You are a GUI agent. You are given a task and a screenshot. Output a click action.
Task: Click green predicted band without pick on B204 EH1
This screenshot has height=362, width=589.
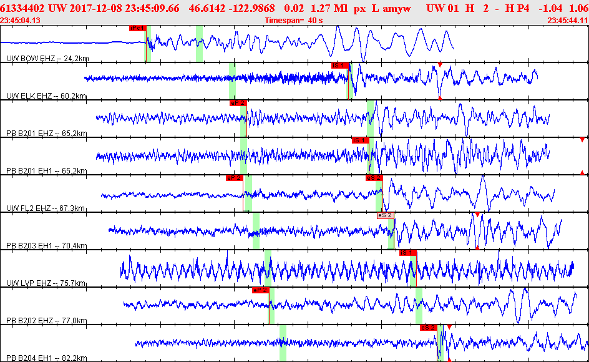click(x=283, y=343)
